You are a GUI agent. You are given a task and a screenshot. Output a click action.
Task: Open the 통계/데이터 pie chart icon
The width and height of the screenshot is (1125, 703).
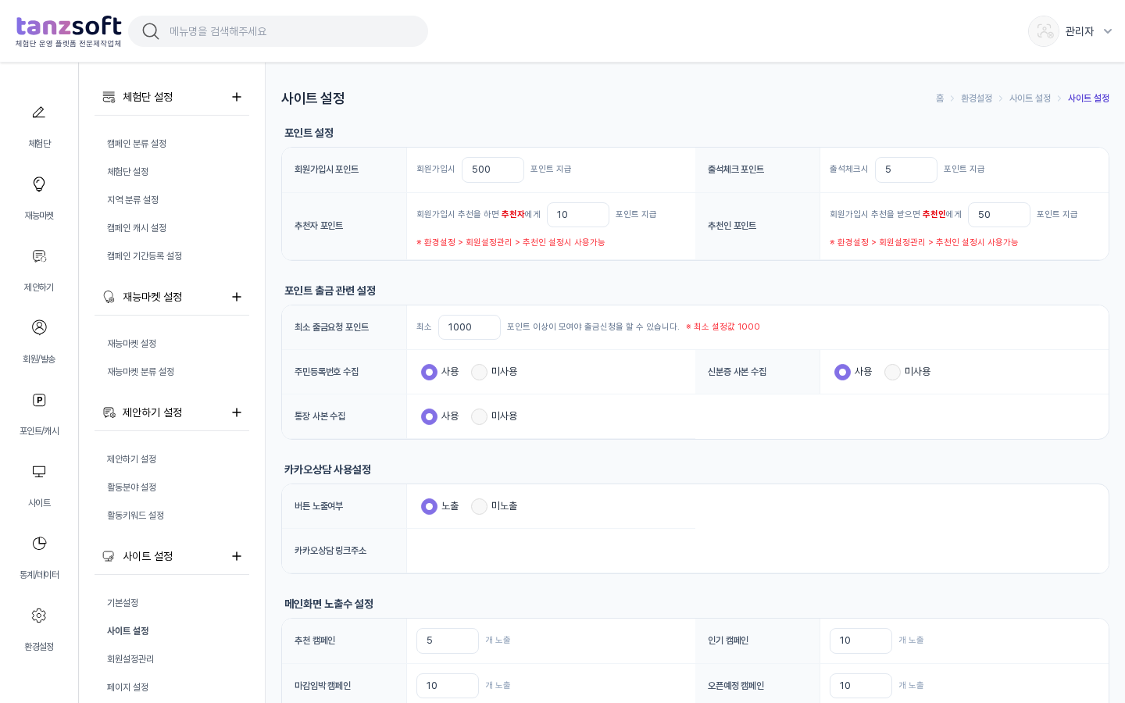coord(38,544)
